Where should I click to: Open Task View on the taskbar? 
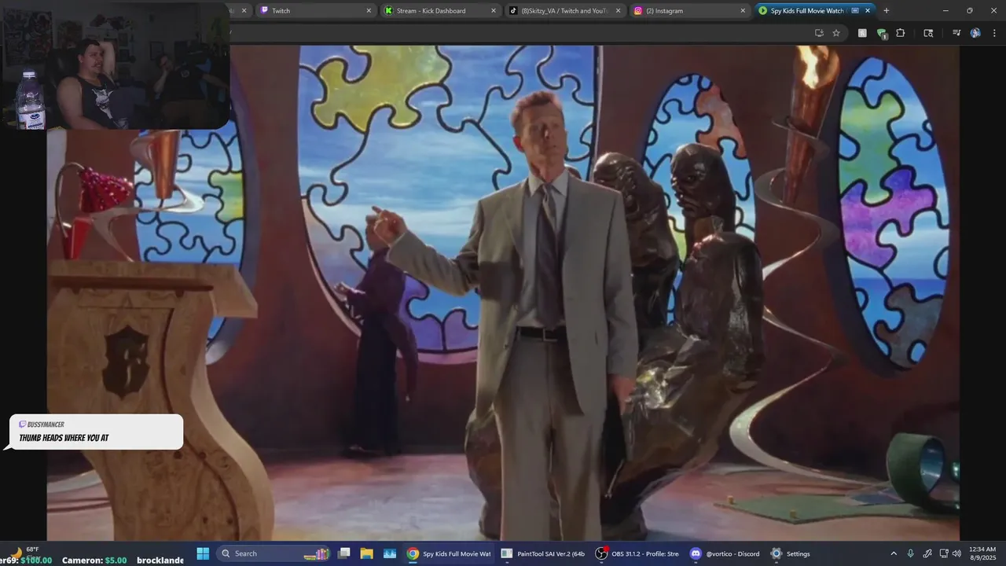coord(343,553)
